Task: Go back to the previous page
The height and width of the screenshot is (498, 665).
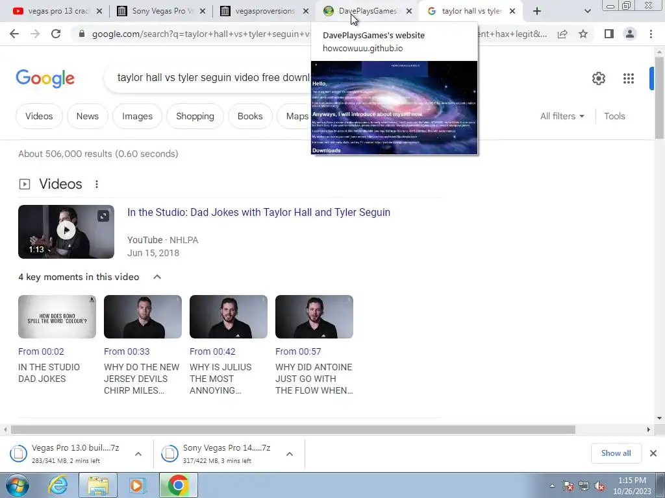Action: pyautogui.click(x=14, y=34)
